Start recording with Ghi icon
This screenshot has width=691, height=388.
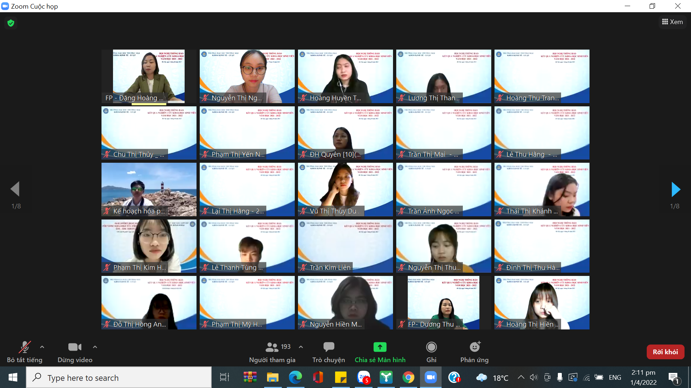point(431,347)
